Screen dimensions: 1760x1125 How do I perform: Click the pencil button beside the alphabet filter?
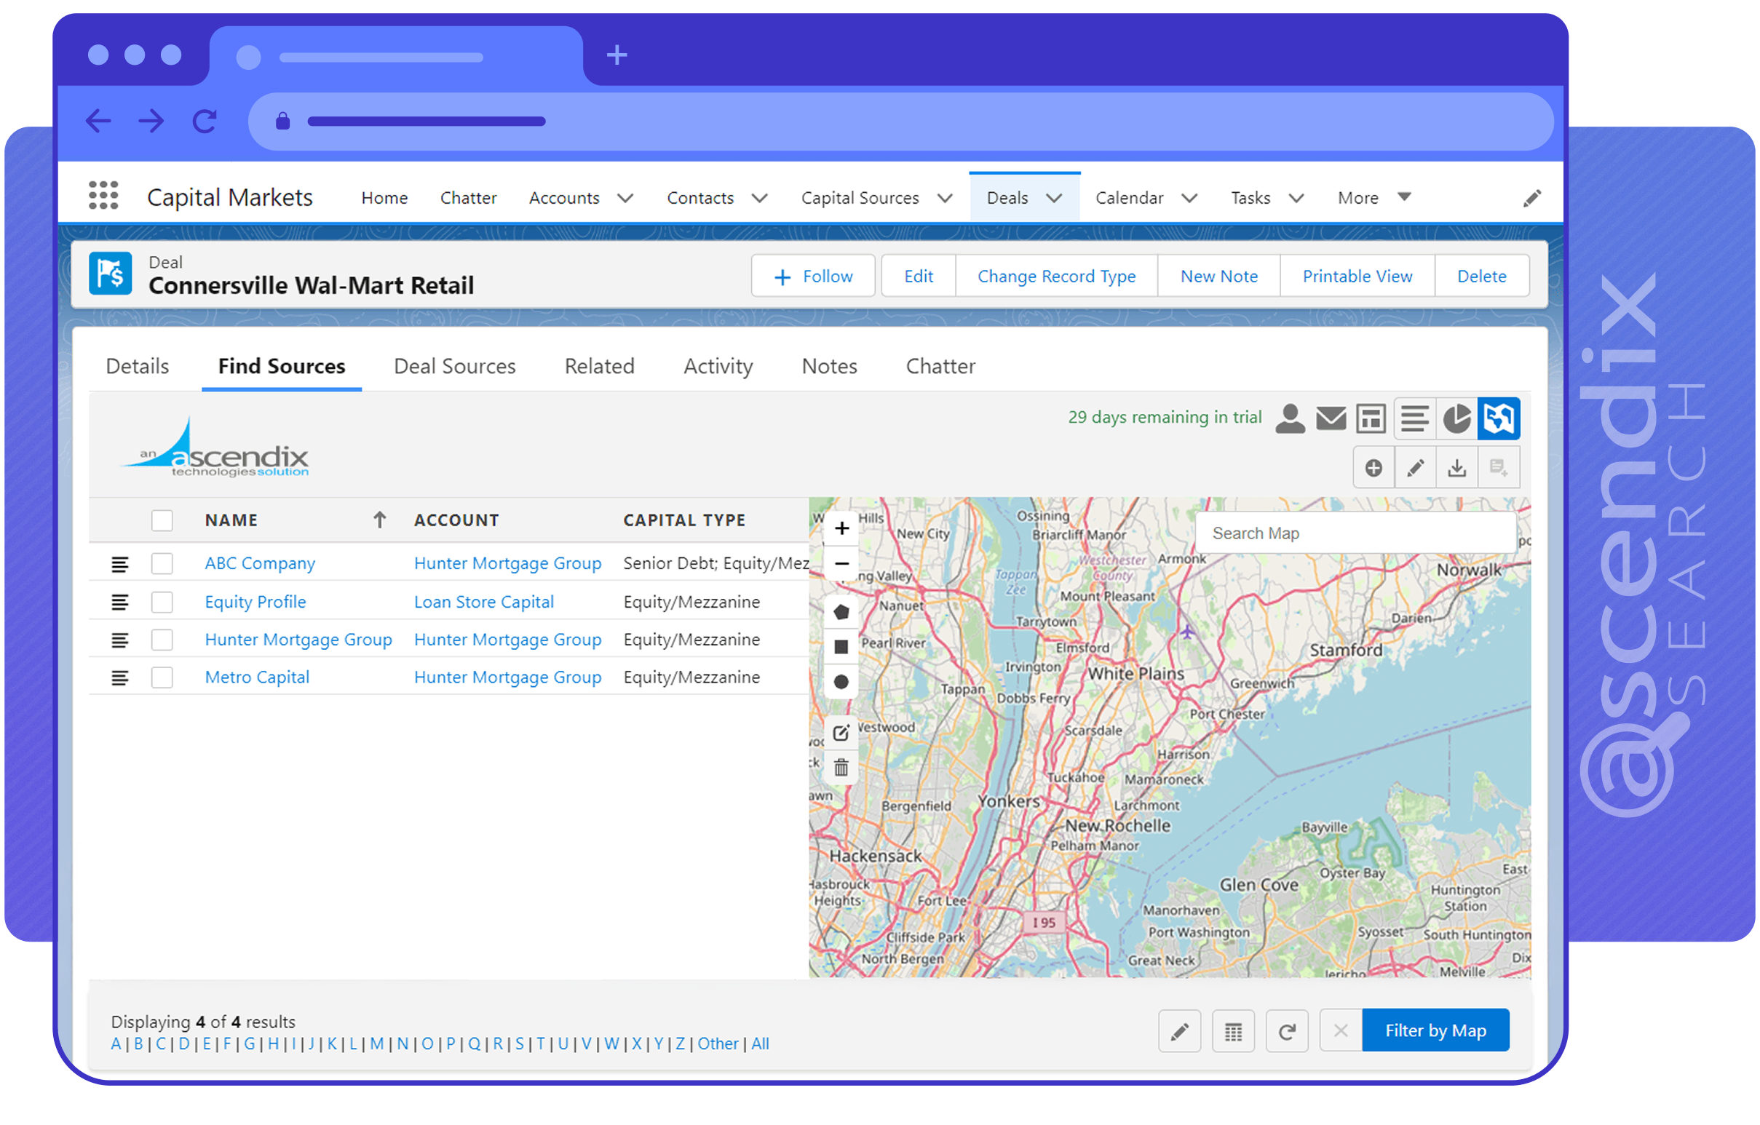click(x=1180, y=1030)
